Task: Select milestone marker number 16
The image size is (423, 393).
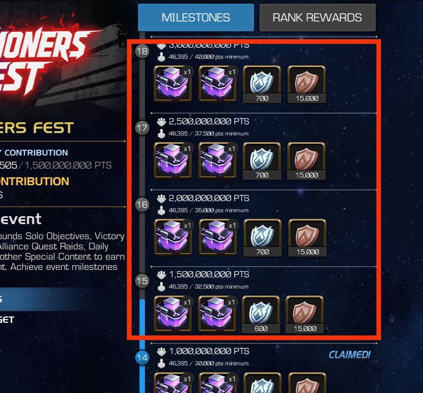Action: (x=142, y=205)
